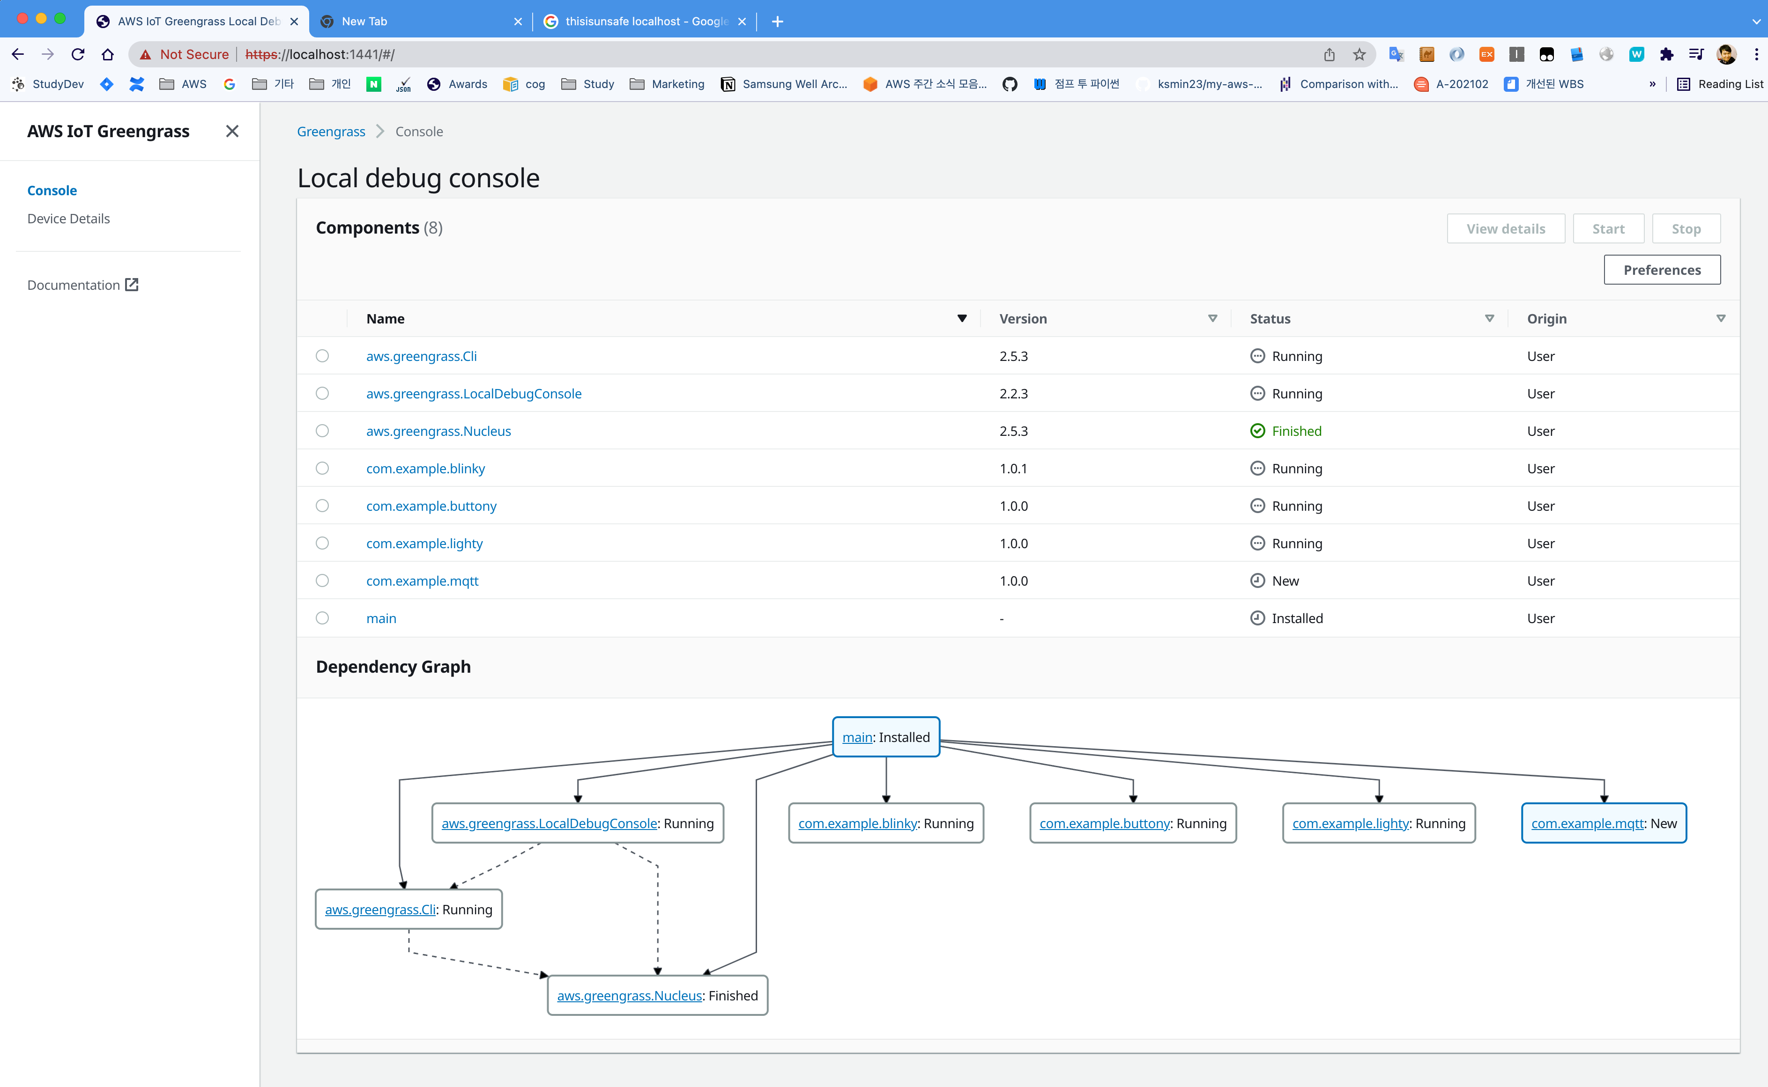Open the share page icon
This screenshot has height=1087, width=1768.
(1329, 54)
